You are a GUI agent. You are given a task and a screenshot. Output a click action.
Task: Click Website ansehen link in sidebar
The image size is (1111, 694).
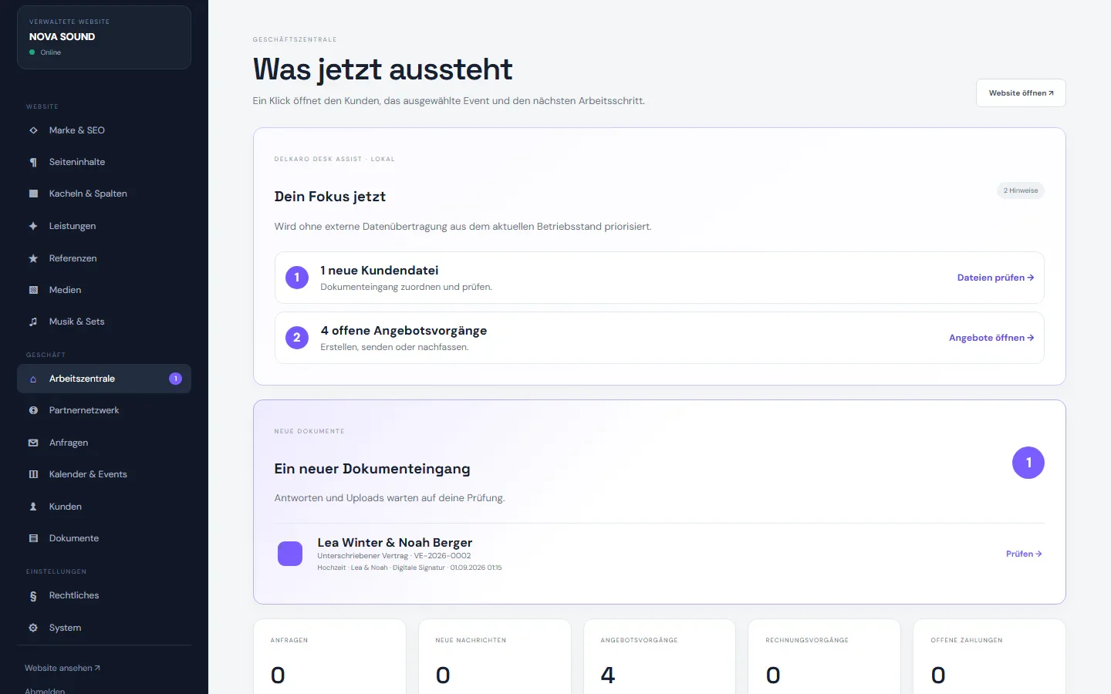pyautogui.click(x=62, y=668)
